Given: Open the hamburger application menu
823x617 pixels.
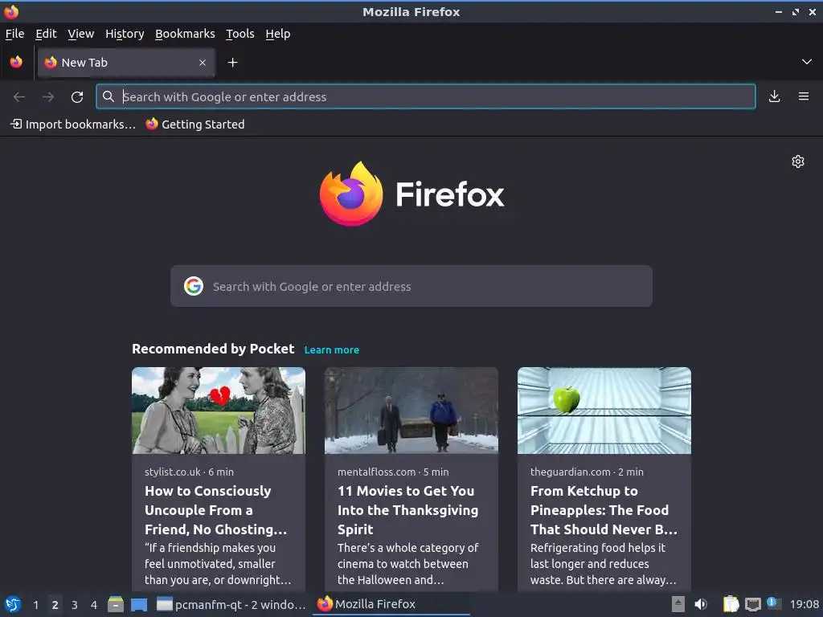Looking at the screenshot, I should click(x=804, y=96).
